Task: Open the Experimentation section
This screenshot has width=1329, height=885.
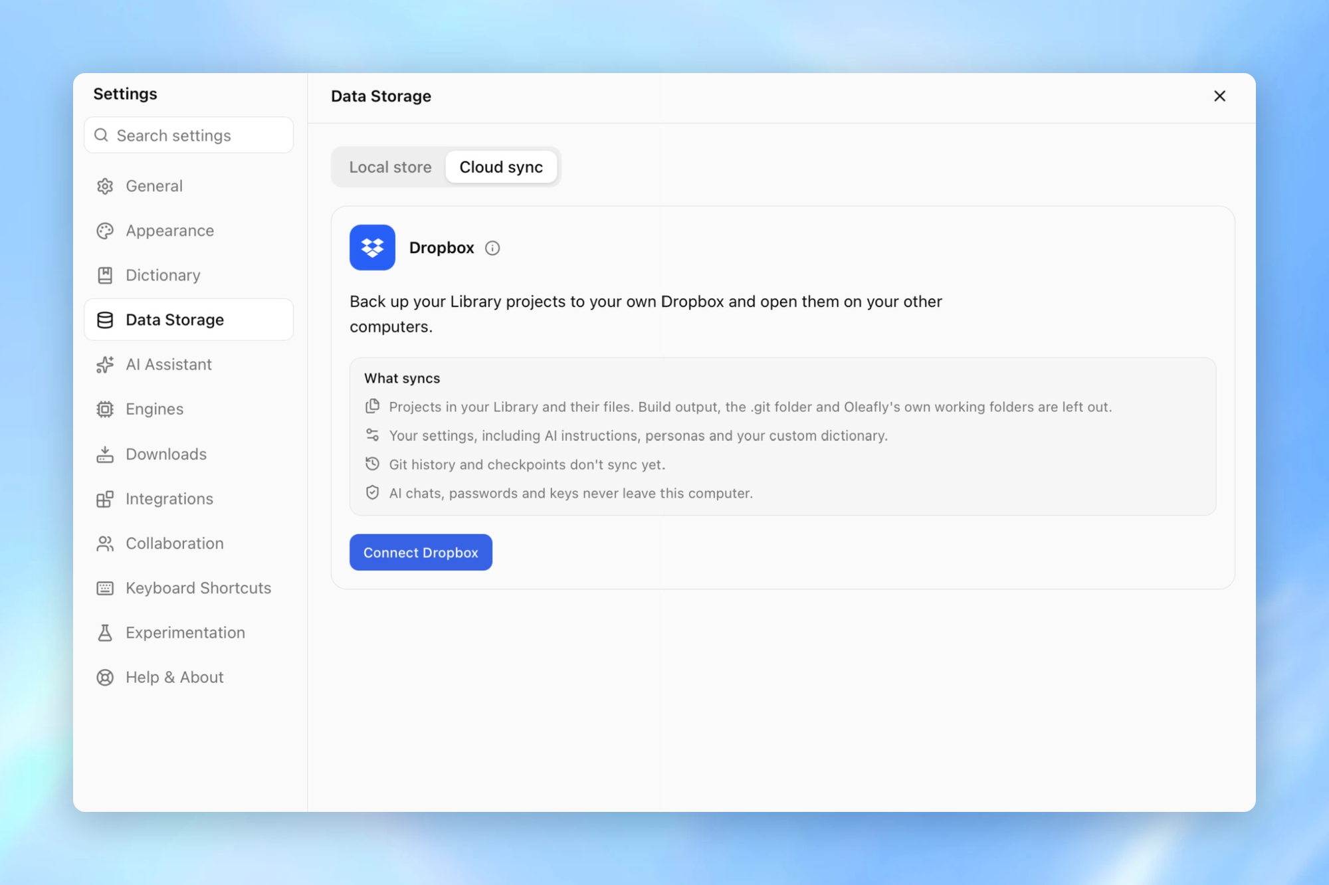Action: 189,633
